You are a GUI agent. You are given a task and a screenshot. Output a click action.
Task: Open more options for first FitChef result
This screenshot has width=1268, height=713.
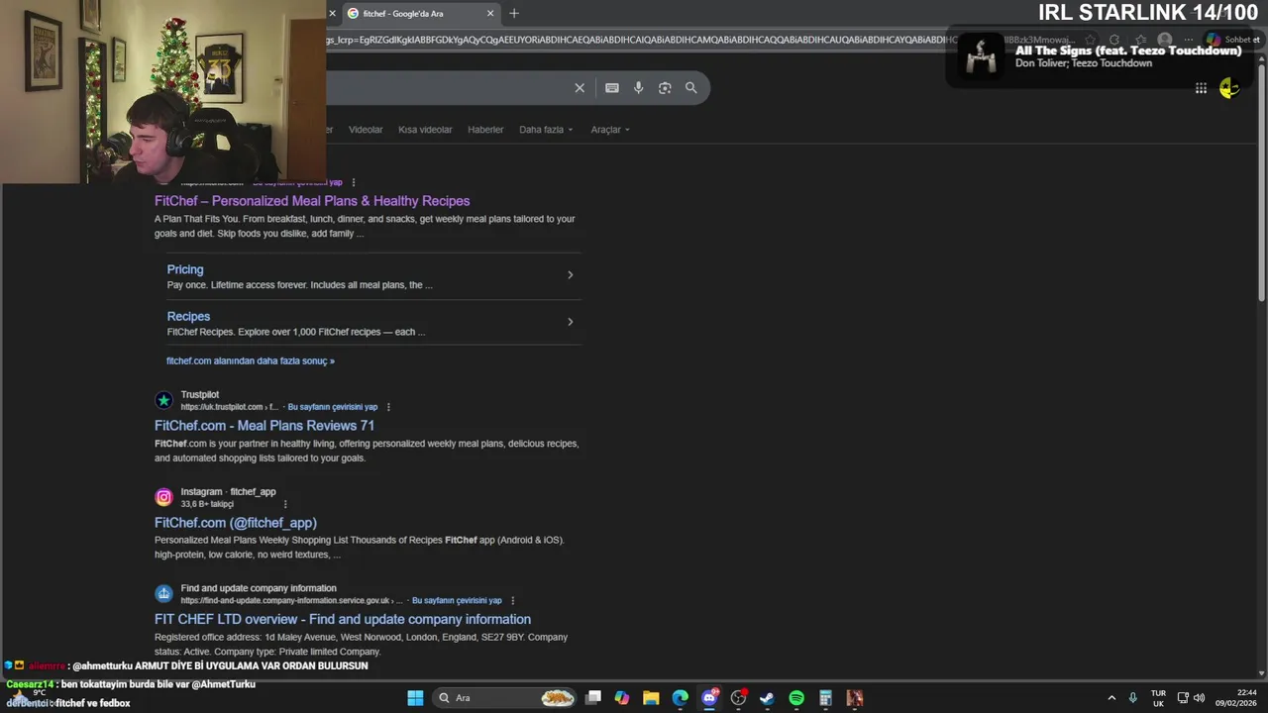coord(353,183)
